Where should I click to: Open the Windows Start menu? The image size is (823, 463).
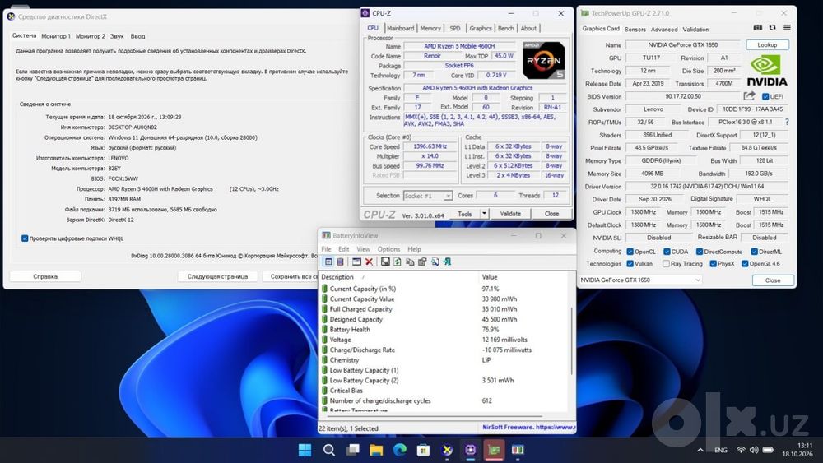pyautogui.click(x=305, y=450)
